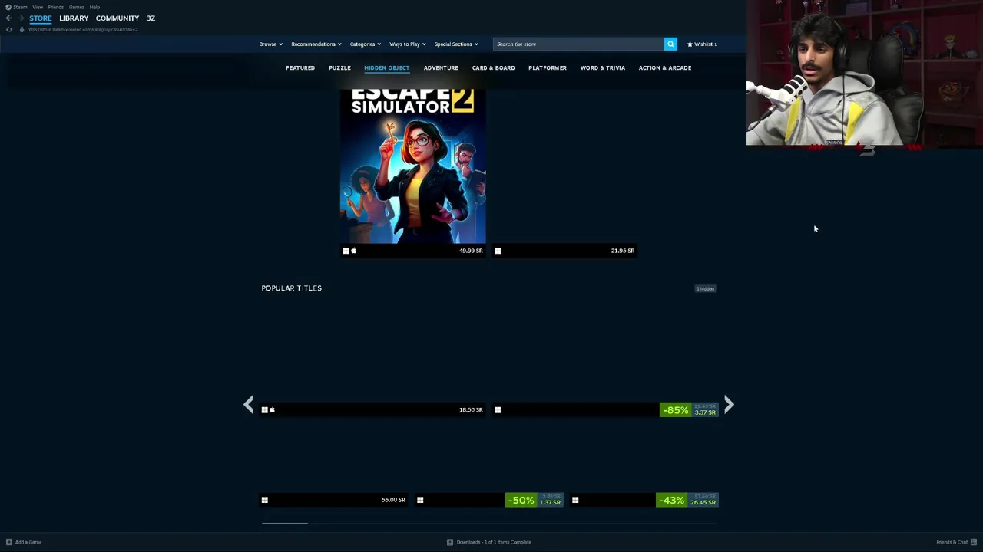Click the 3.37 SR discounted price
This screenshot has width=983, height=552.
[705, 413]
